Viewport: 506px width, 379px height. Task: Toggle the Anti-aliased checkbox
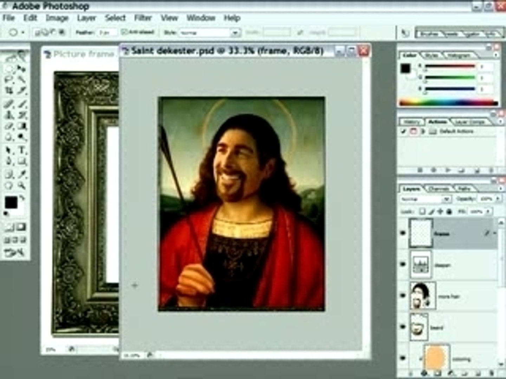click(x=124, y=32)
